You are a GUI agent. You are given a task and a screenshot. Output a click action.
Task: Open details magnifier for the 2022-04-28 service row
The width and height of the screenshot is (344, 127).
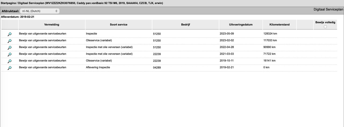click(x=9, y=48)
